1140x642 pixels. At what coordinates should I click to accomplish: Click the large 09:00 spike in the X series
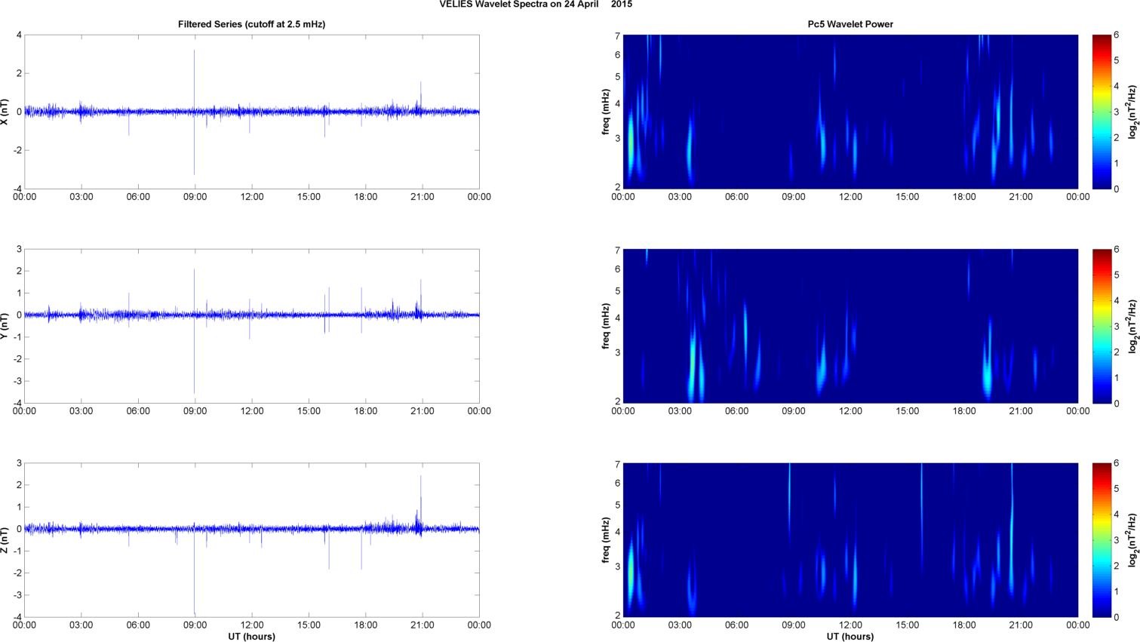coord(195,112)
